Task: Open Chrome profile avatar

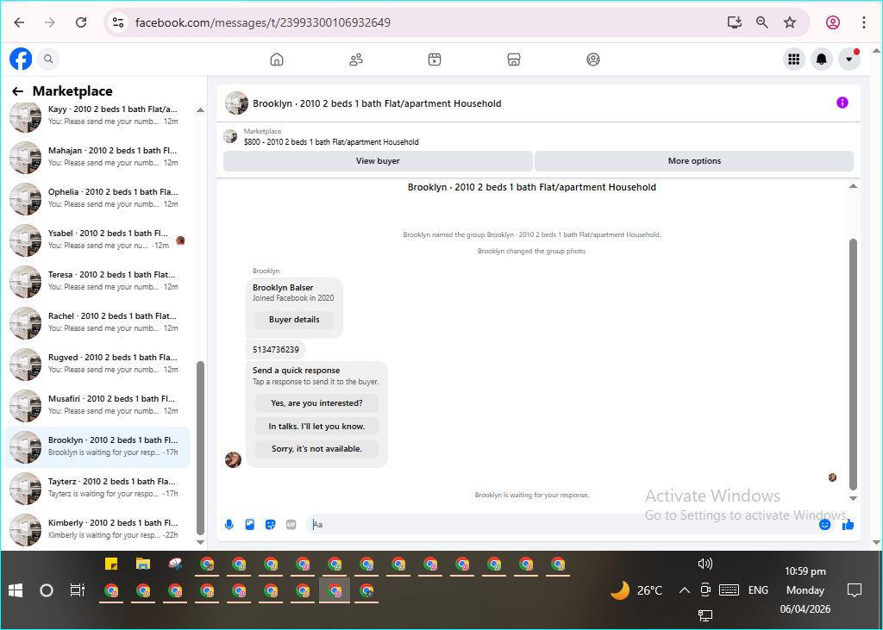Action: 833,22
